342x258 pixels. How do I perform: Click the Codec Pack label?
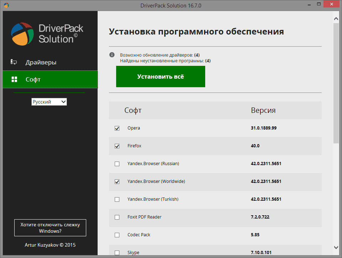click(139, 235)
